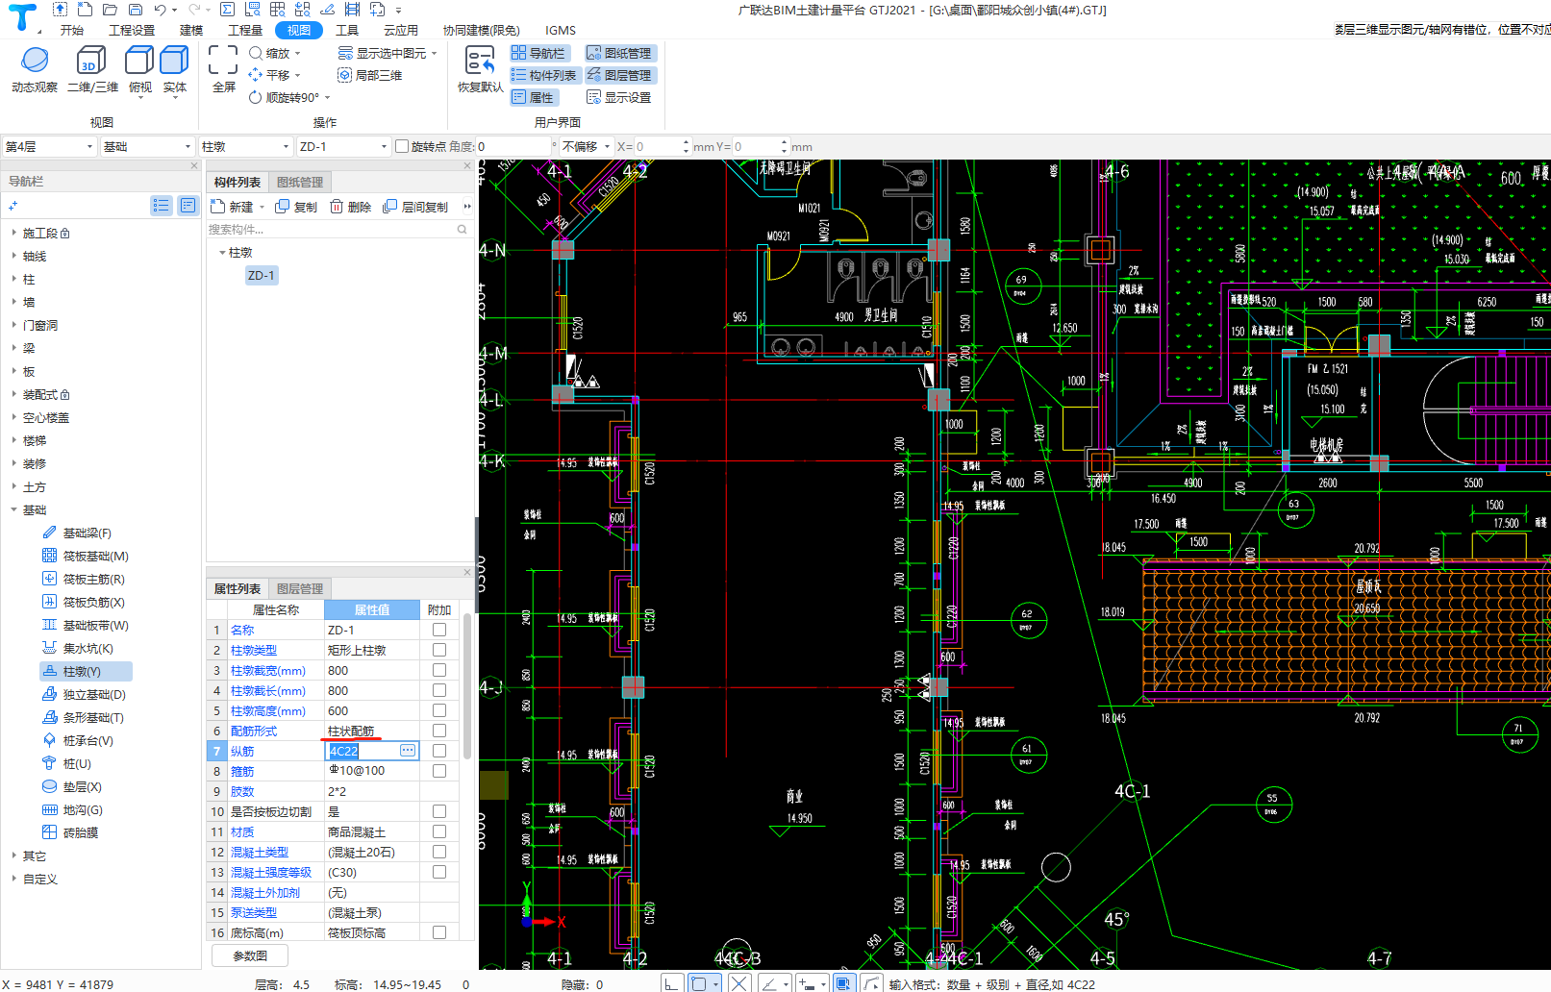
Task: Check the 附加 box for 材质 row
Action: tap(439, 831)
